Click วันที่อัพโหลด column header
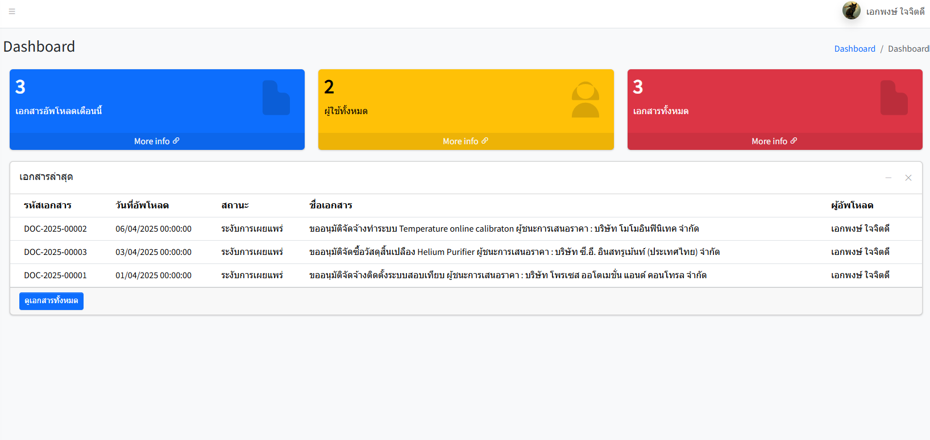Screen dimensions: 930x440 (142, 206)
